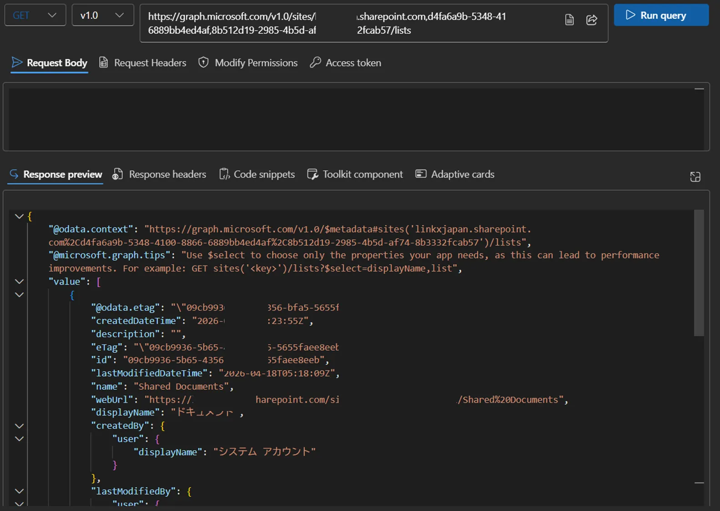Viewport: 720px width, 511px height.
Task: Collapse the "user" object under createdBy
Action: 19,439
